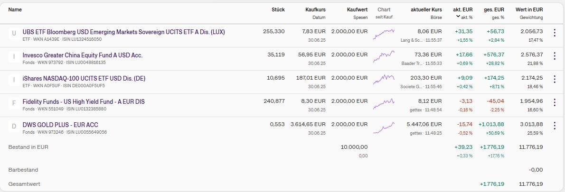Open three-dot menu for UBS ETF row

click(554, 33)
